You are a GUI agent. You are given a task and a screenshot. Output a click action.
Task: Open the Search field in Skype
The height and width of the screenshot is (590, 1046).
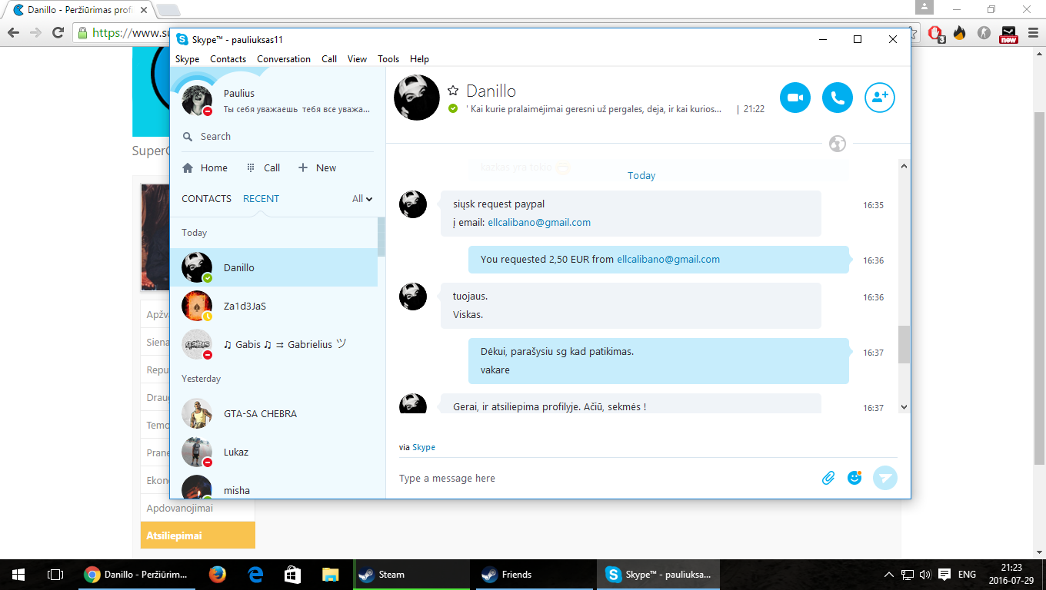tap(277, 137)
